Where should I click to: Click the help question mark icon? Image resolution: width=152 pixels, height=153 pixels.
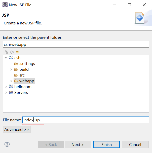tap(7, 144)
